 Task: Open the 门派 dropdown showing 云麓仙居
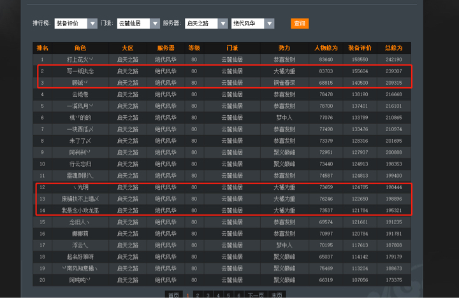coord(138,24)
